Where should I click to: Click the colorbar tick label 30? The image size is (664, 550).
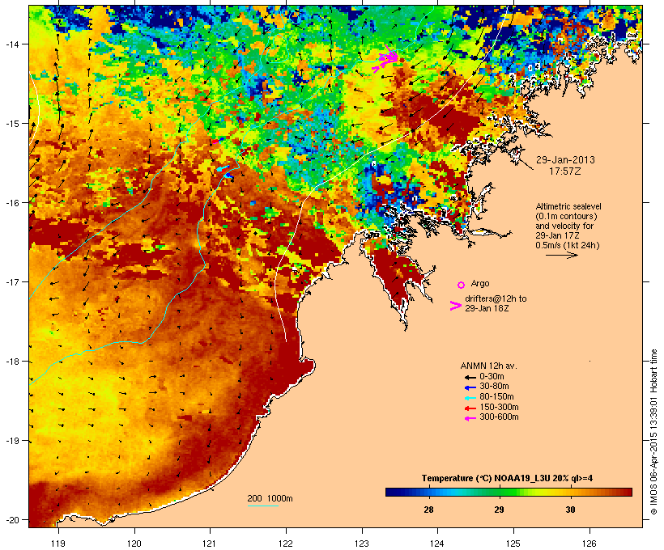570,510
